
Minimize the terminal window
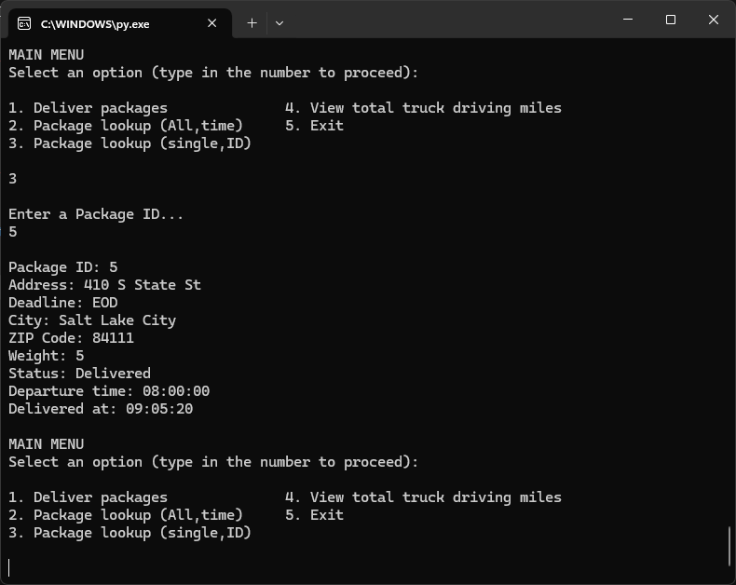(x=628, y=20)
